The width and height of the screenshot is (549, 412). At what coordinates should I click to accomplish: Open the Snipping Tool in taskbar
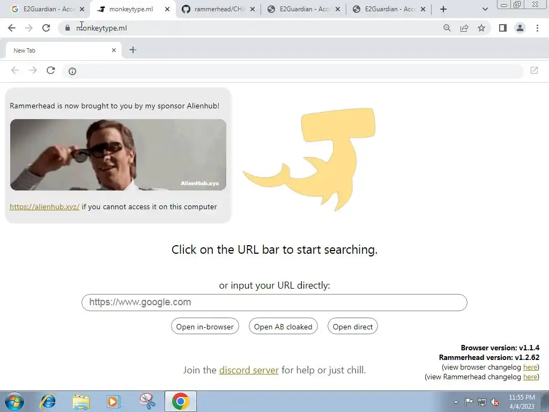point(147,401)
